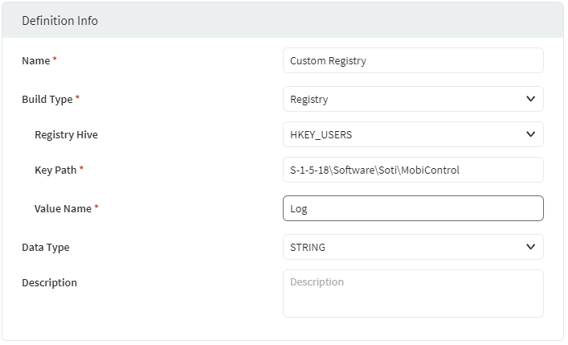This screenshot has width=568, height=345.
Task: Click the chevron arrow on Registry Hive
Action: [530, 134]
